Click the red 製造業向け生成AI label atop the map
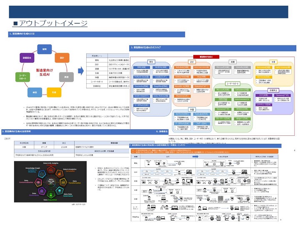 [x=206, y=57]
